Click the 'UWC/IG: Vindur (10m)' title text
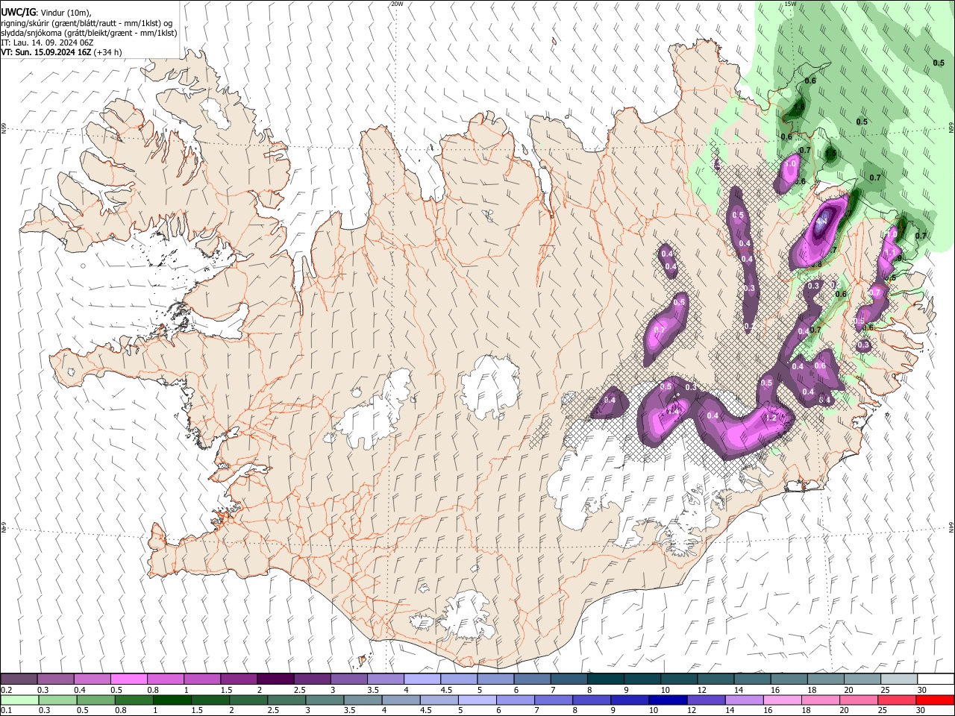The image size is (955, 716). (46, 12)
